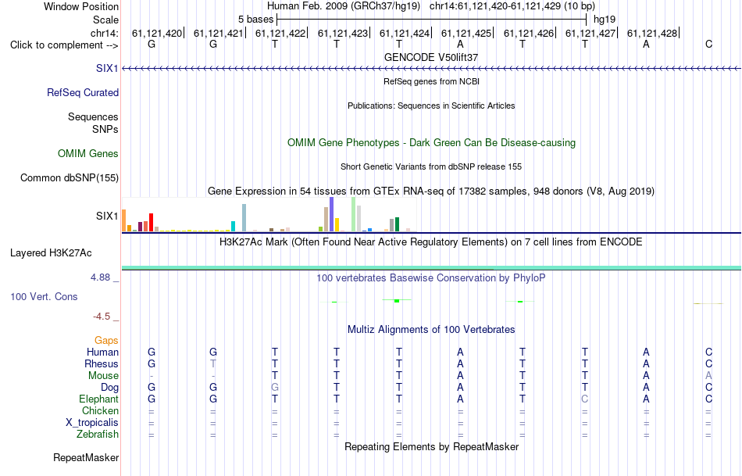Click the mismatched C in Elephant row

coord(584,399)
